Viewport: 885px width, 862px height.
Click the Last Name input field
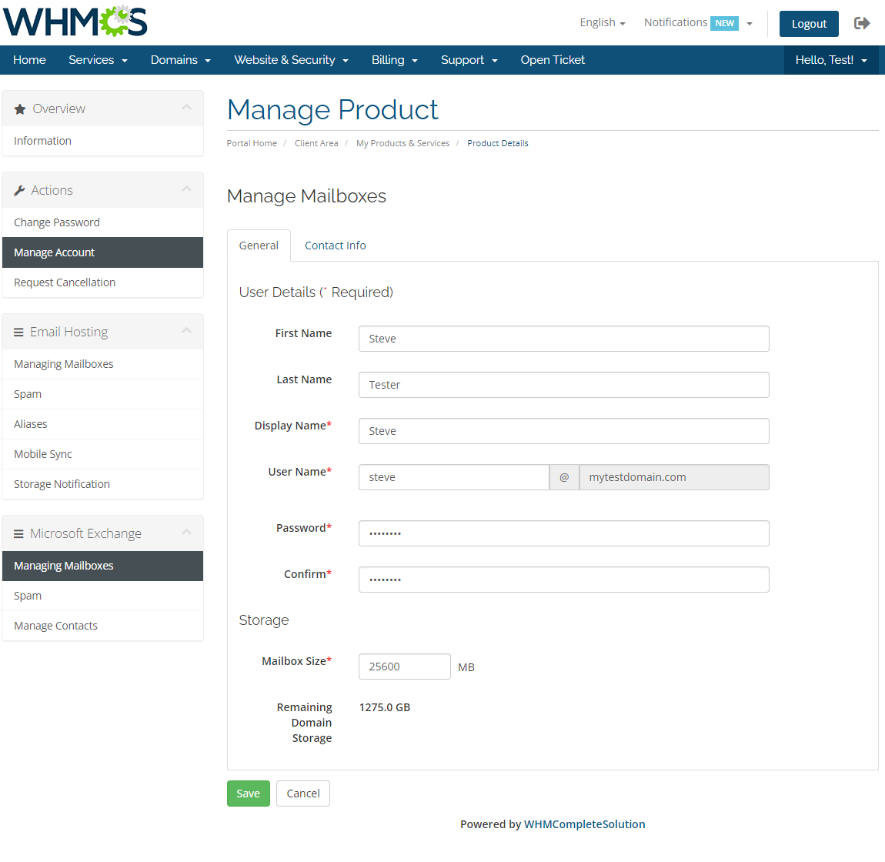click(563, 385)
